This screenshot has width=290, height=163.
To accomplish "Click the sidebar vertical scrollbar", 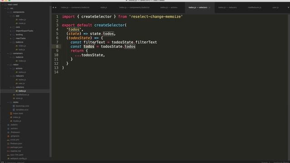I will [x=50, y=81].
